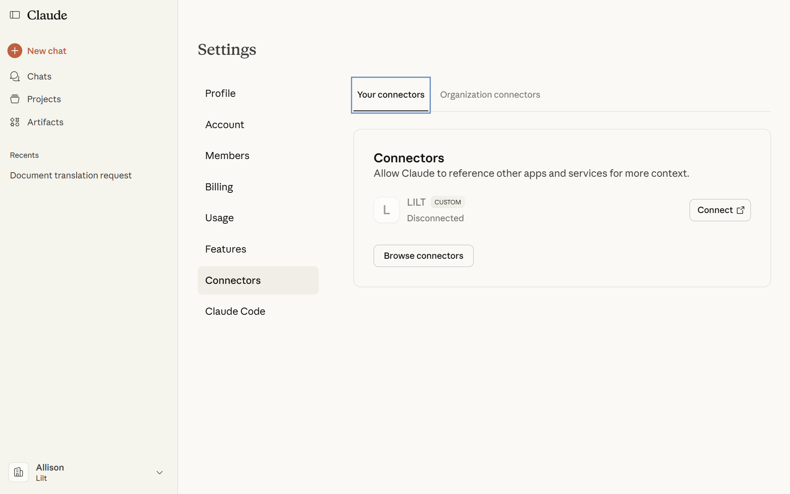The width and height of the screenshot is (790, 494).
Task: Click the Chats speech bubble icon
Action: 15,76
